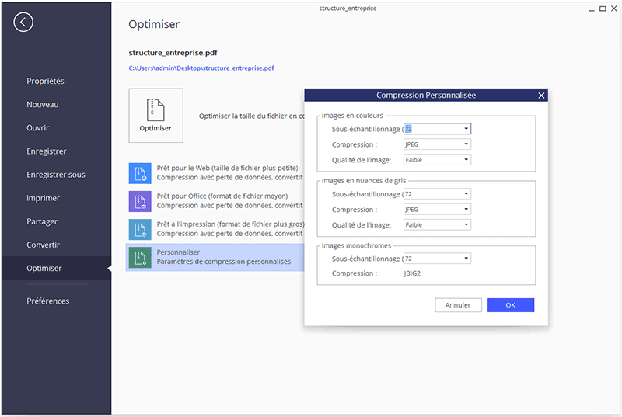
Task: Select the Prêt à l'impression icon
Action: tap(140, 228)
